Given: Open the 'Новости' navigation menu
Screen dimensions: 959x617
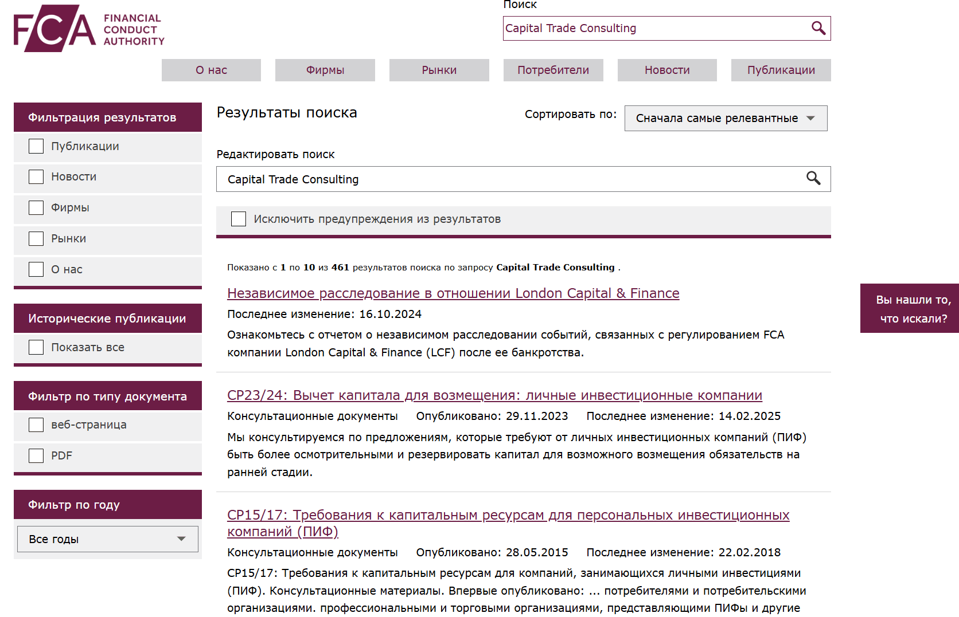Looking at the screenshot, I should 667,70.
